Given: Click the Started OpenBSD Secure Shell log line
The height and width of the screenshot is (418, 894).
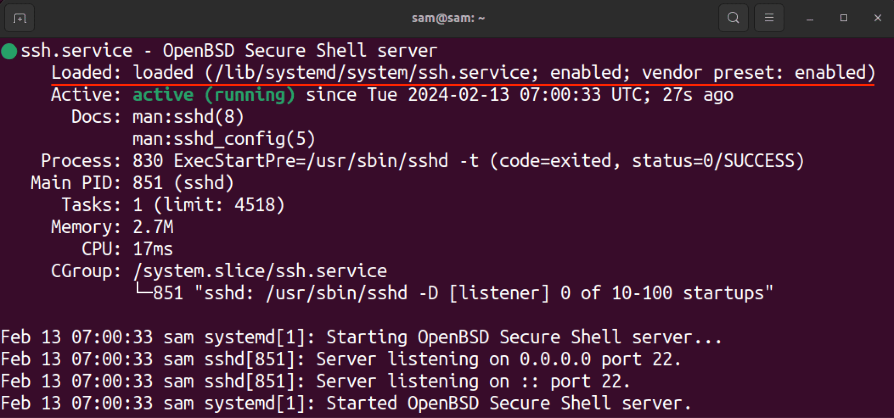Looking at the screenshot, I should [x=346, y=404].
